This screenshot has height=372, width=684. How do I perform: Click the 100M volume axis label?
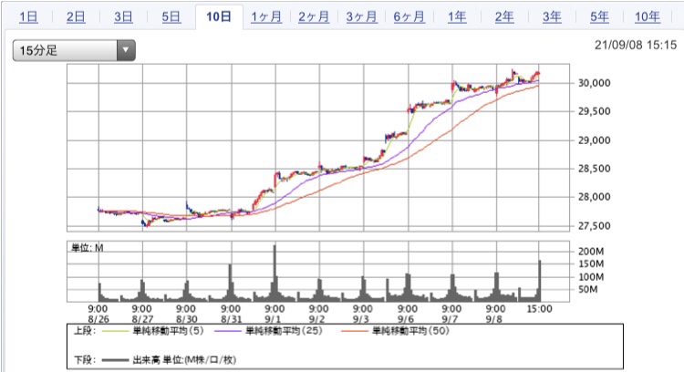591,277
